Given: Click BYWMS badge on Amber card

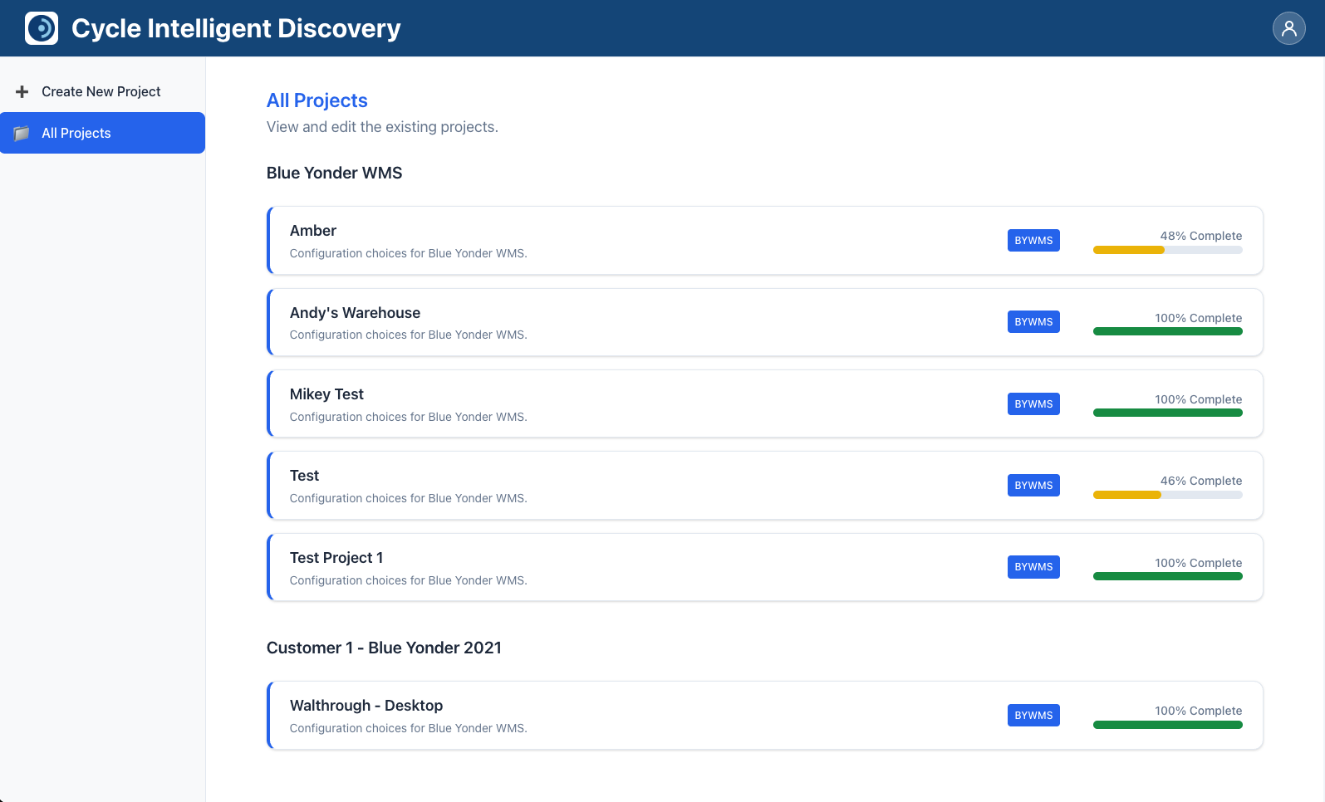Looking at the screenshot, I should [x=1033, y=241].
